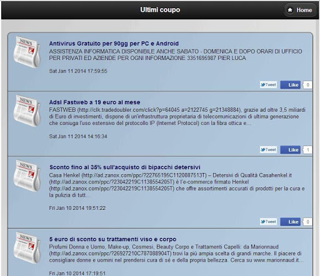Screen dimensions: 320x276
Task: Tweet the Antivirus Gratuito coupon
Action: point(268,85)
